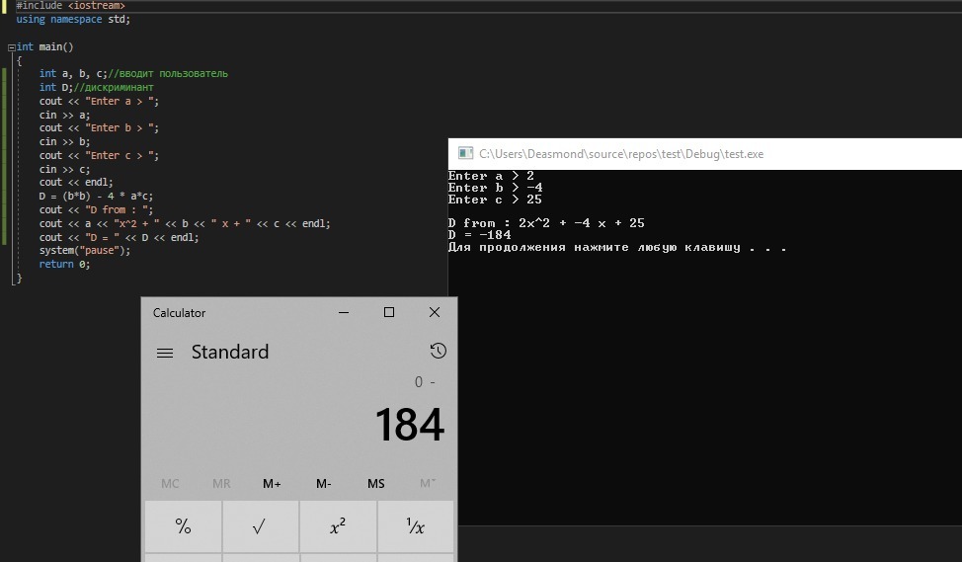Click the reciprocal 1/x key
962x562 pixels.
pyautogui.click(x=416, y=526)
